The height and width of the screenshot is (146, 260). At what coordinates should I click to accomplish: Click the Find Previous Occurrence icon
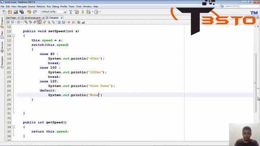click(30, 22)
